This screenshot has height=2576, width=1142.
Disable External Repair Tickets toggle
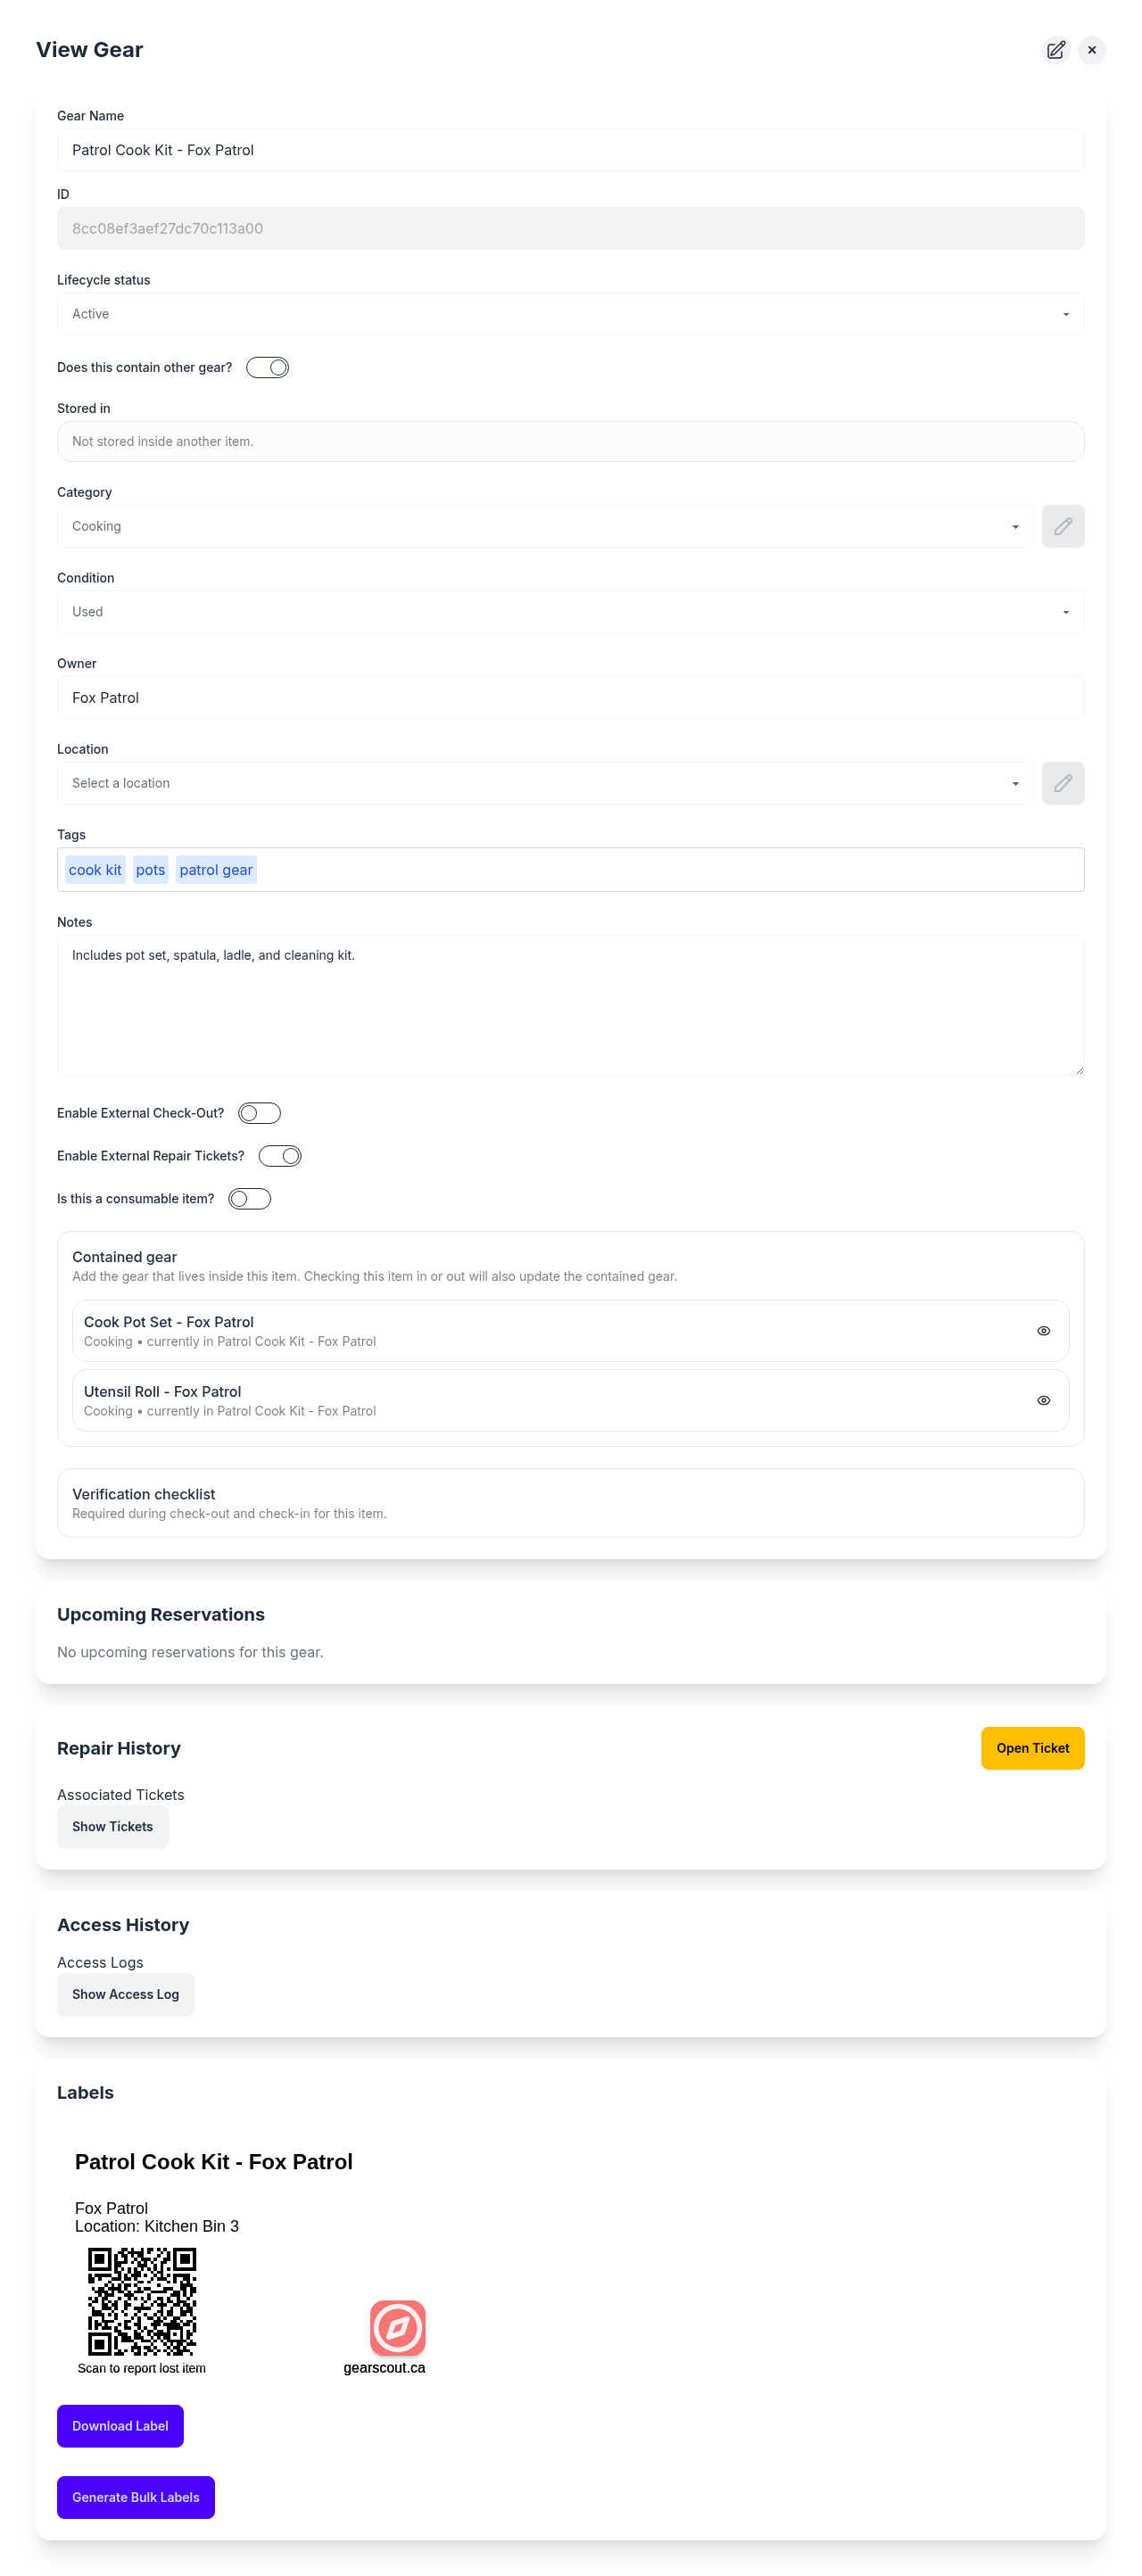tap(279, 1156)
